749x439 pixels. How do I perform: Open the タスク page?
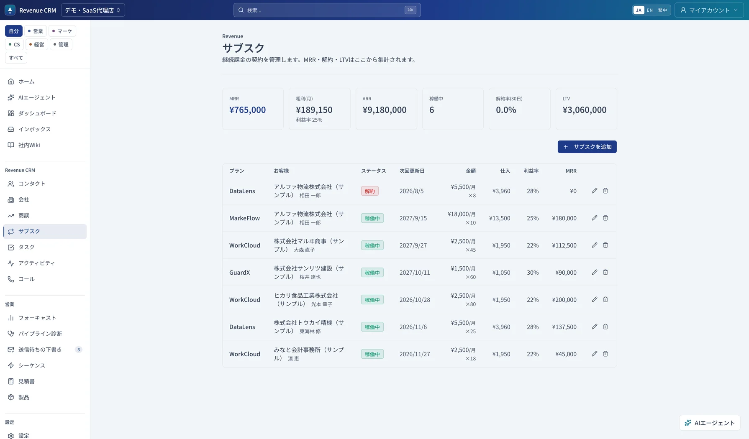pyautogui.click(x=45, y=247)
